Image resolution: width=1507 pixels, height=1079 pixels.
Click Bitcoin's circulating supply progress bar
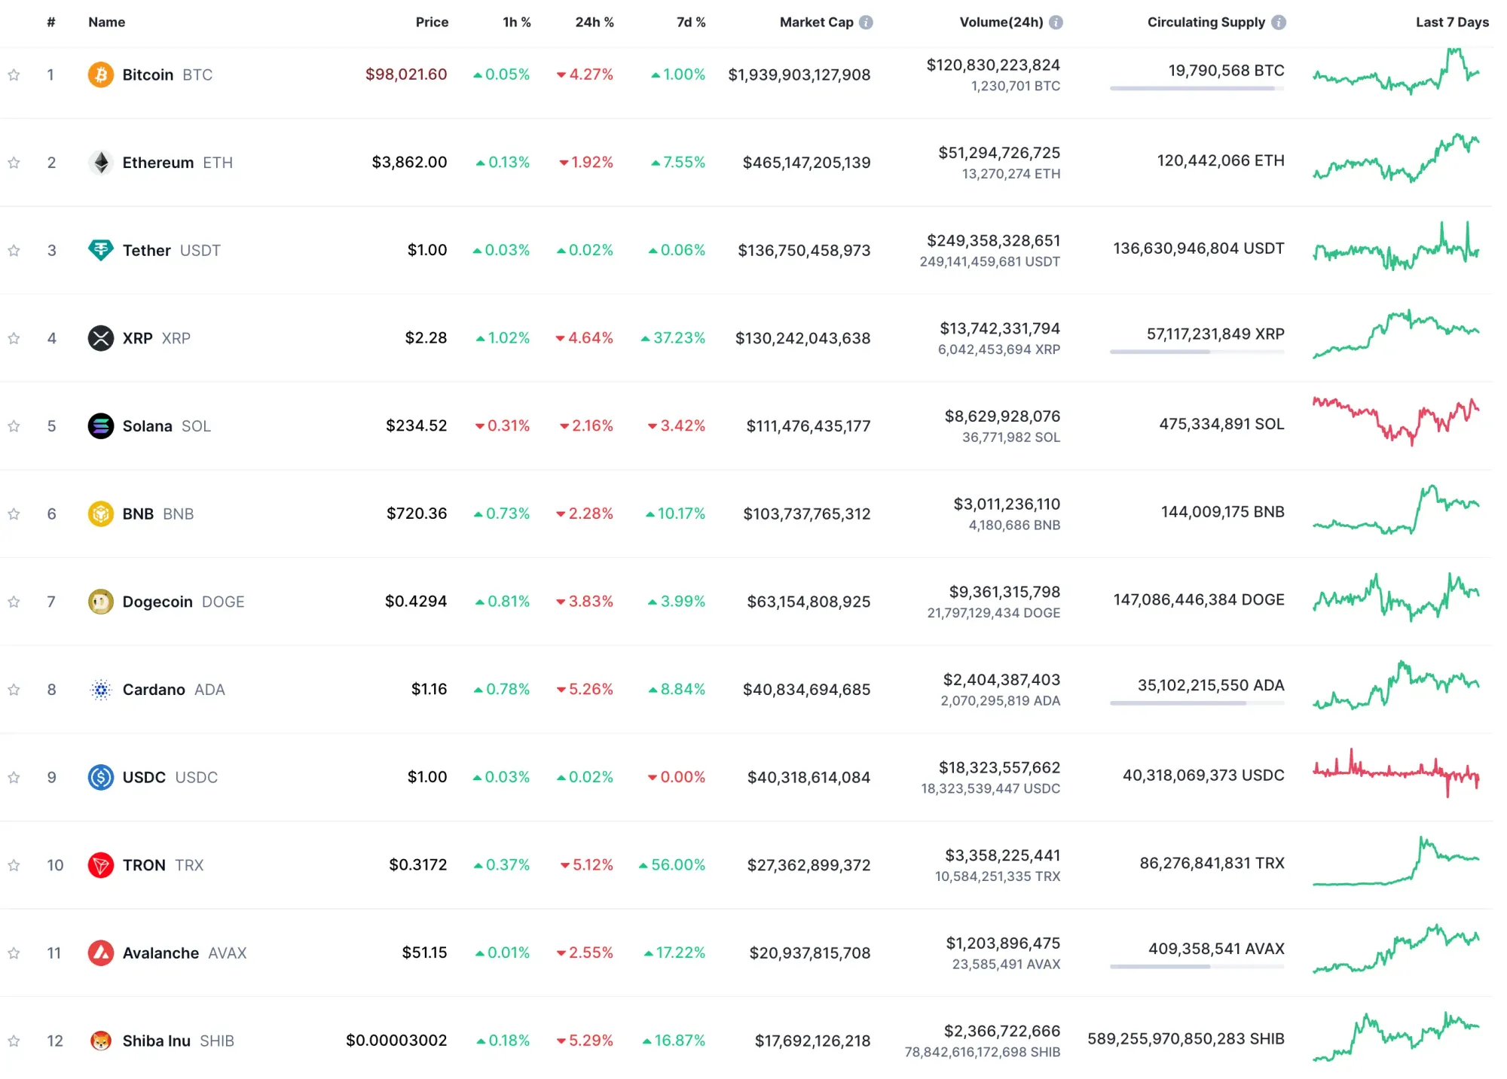pyautogui.click(x=1197, y=89)
